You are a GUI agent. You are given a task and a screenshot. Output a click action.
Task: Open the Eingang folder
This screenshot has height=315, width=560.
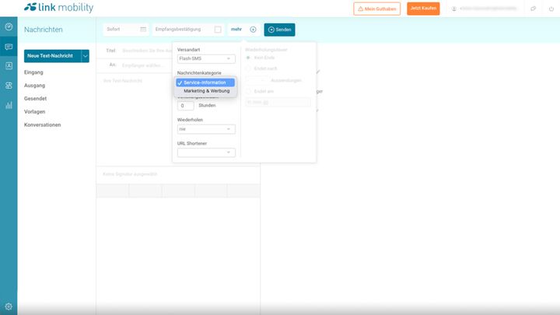pyautogui.click(x=33, y=72)
